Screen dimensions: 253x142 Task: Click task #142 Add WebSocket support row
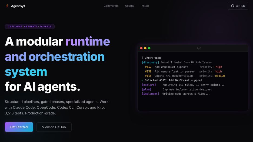pyautogui.click(x=184, y=67)
